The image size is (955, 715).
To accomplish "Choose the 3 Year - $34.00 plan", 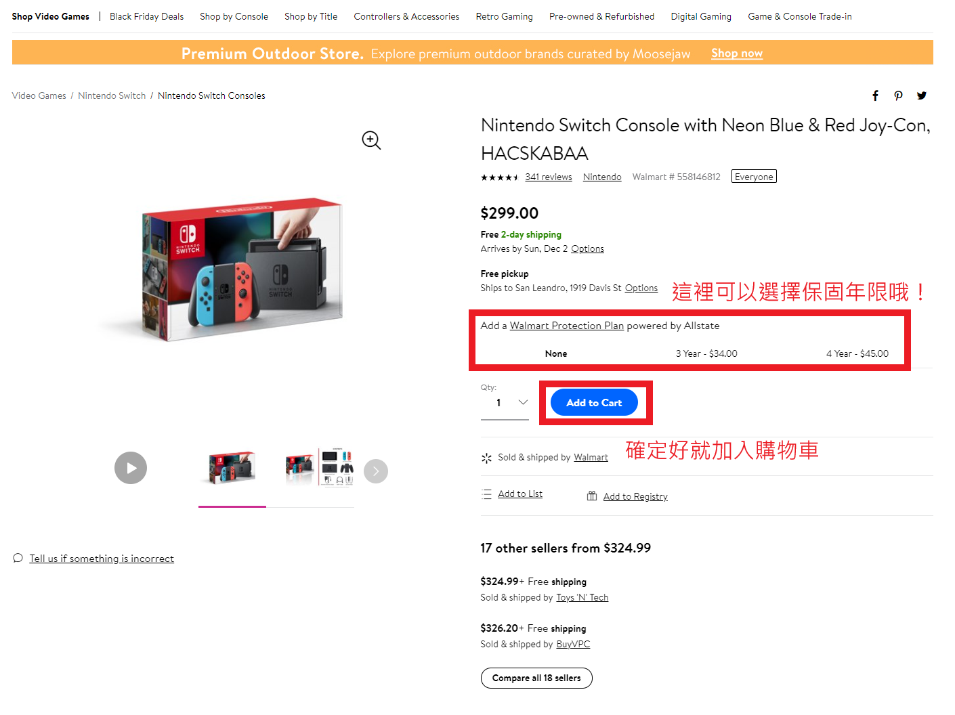I will point(706,353).
